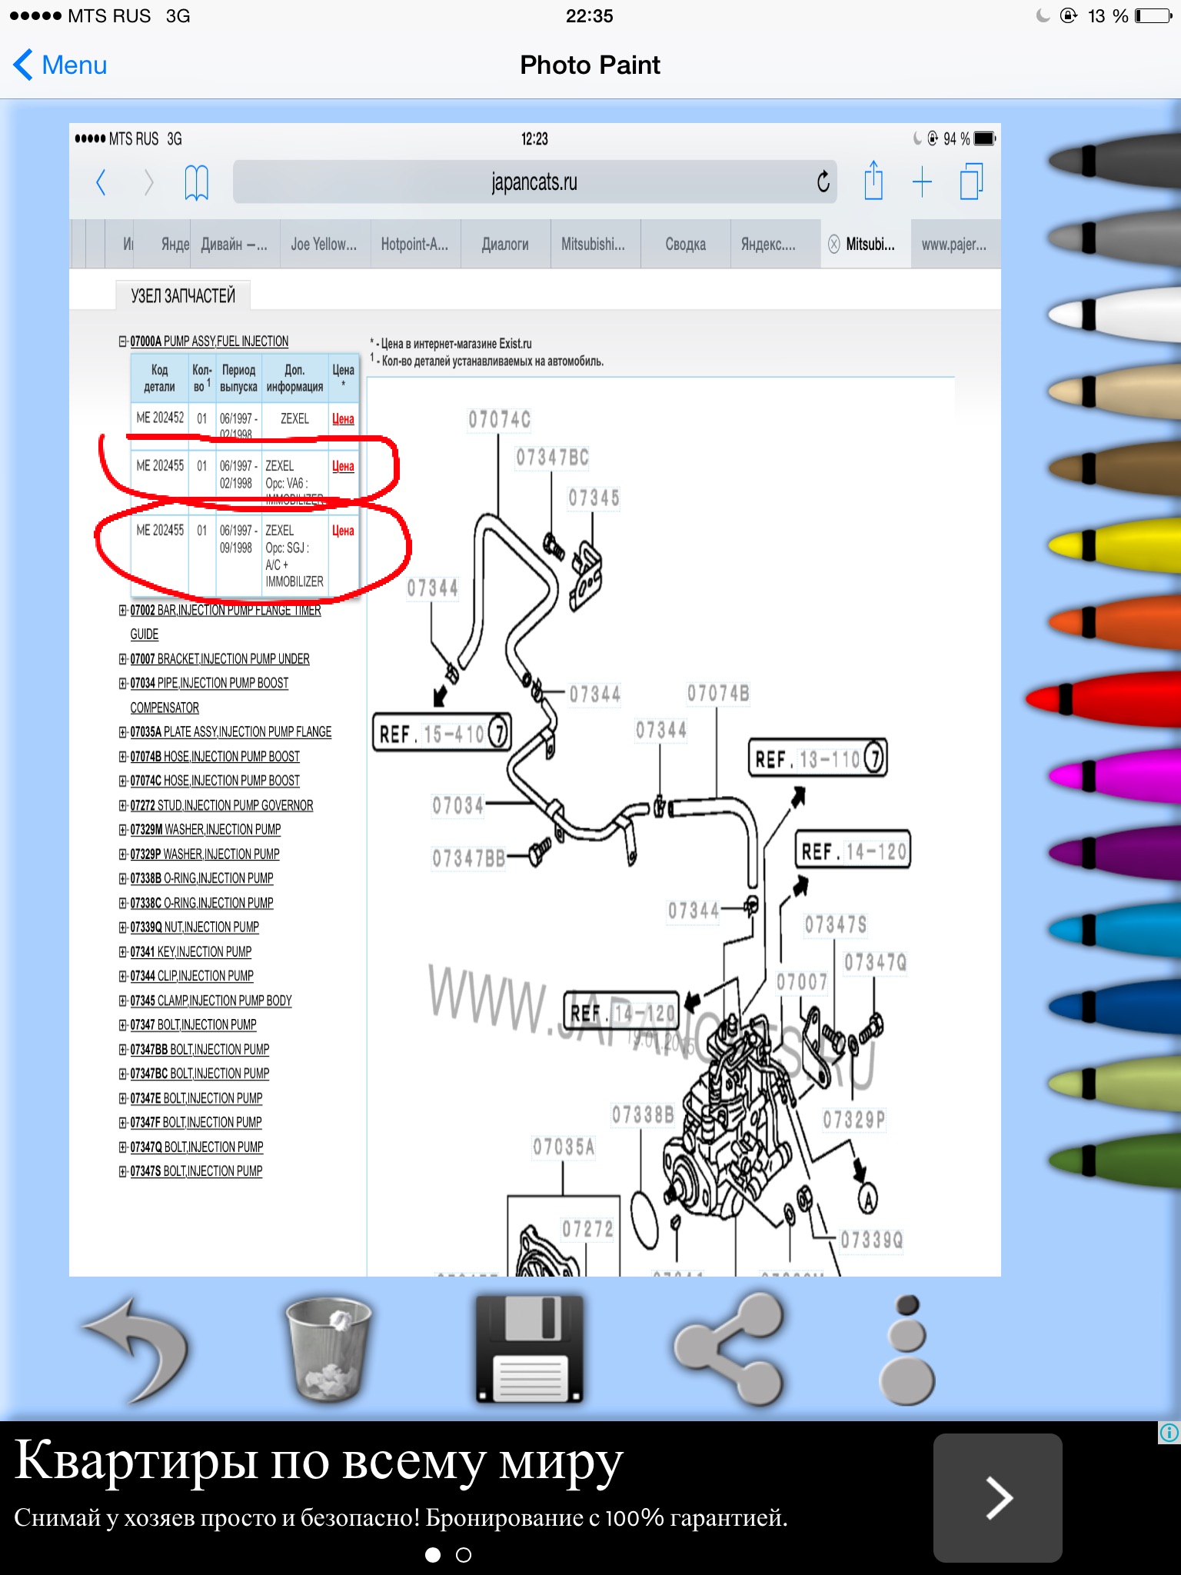Screen dimensions: 1181x1575
Task: Choose the yellow marker
Action: tap(1115, 544)
